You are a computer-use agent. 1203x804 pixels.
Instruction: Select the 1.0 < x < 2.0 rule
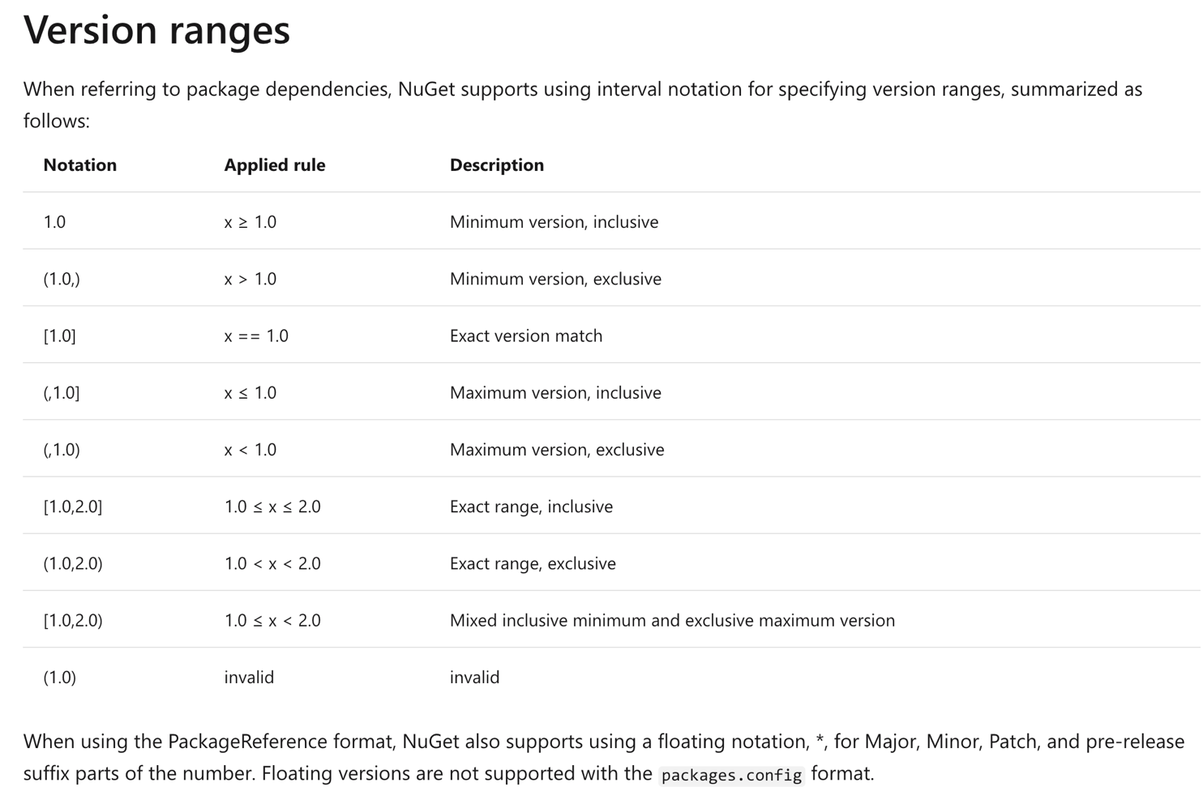272,563
